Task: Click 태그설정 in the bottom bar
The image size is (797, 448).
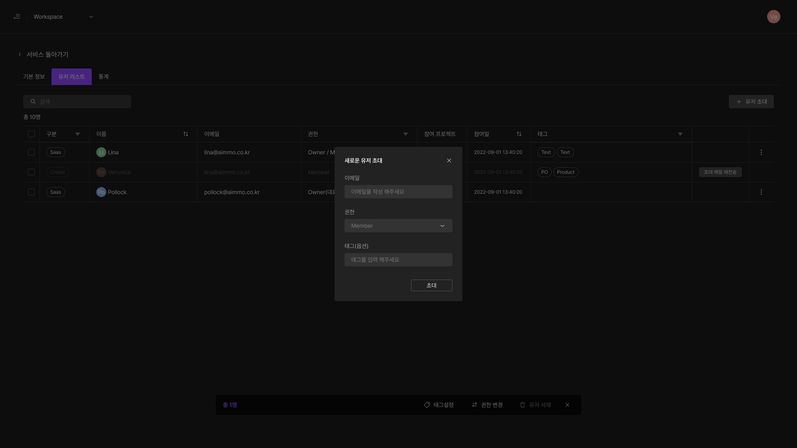Action: point(439,405)
